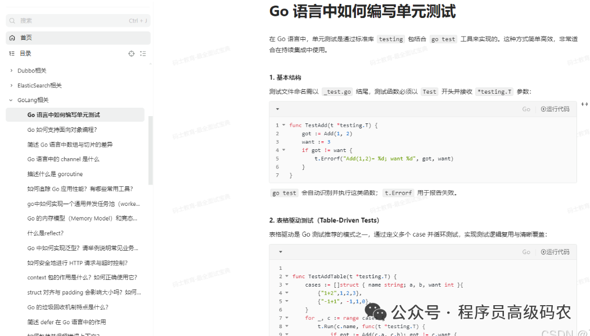Toggle page width arrows icon
This screenshot has height=336, width=590.
584,104
